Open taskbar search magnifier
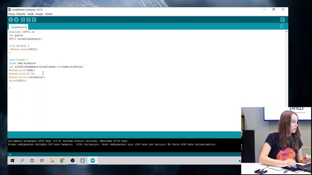The width and height of the screenshot is (312, 175). tap(22, 160)
